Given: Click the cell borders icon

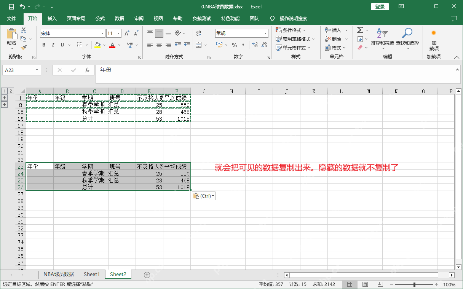Looking at the screenshot, I should click(80, 45).
